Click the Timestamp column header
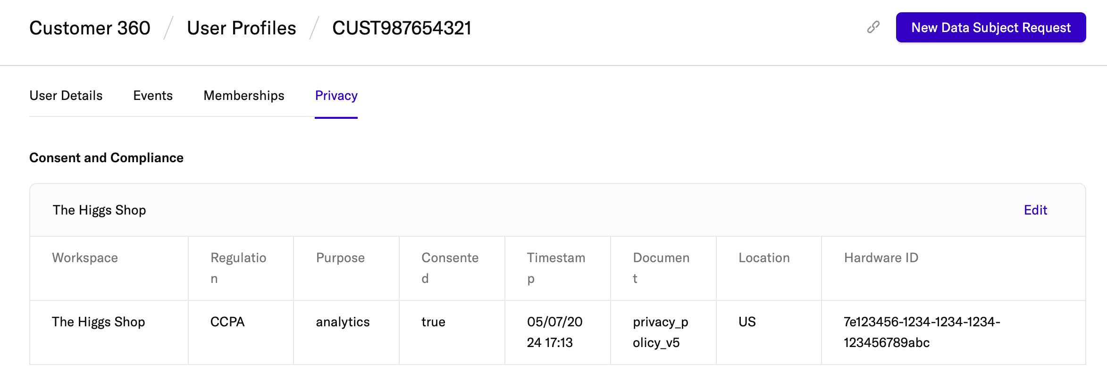Viewport: 1107px width, 381px height. click(556, 267)
